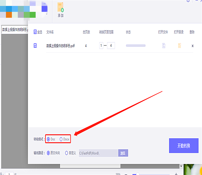Select the Doc format radio button
Image resolution: width=202 pixels, height=175 pixels.
[48, 139]
